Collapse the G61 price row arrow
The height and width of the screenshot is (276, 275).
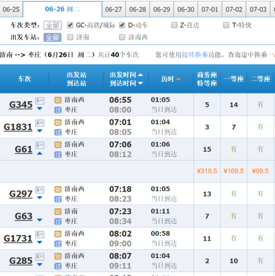click(x=40, y=153)
